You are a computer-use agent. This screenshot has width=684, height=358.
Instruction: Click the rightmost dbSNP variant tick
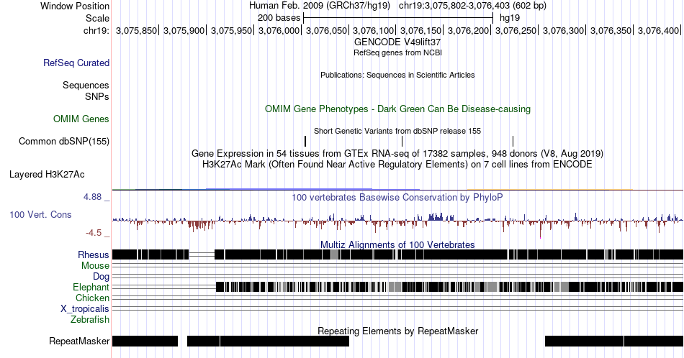click(513, 141)
